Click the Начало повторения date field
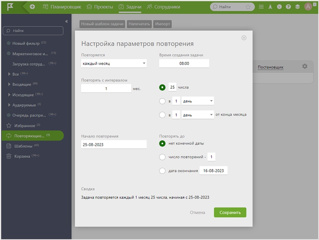Image resolution: width=319 pixels, height=240 pixels. pyautogui.click(x=114, y=144)
